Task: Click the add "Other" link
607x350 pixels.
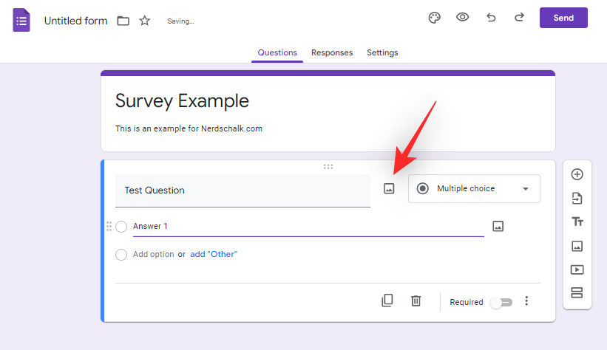Action: click(214, 254)
